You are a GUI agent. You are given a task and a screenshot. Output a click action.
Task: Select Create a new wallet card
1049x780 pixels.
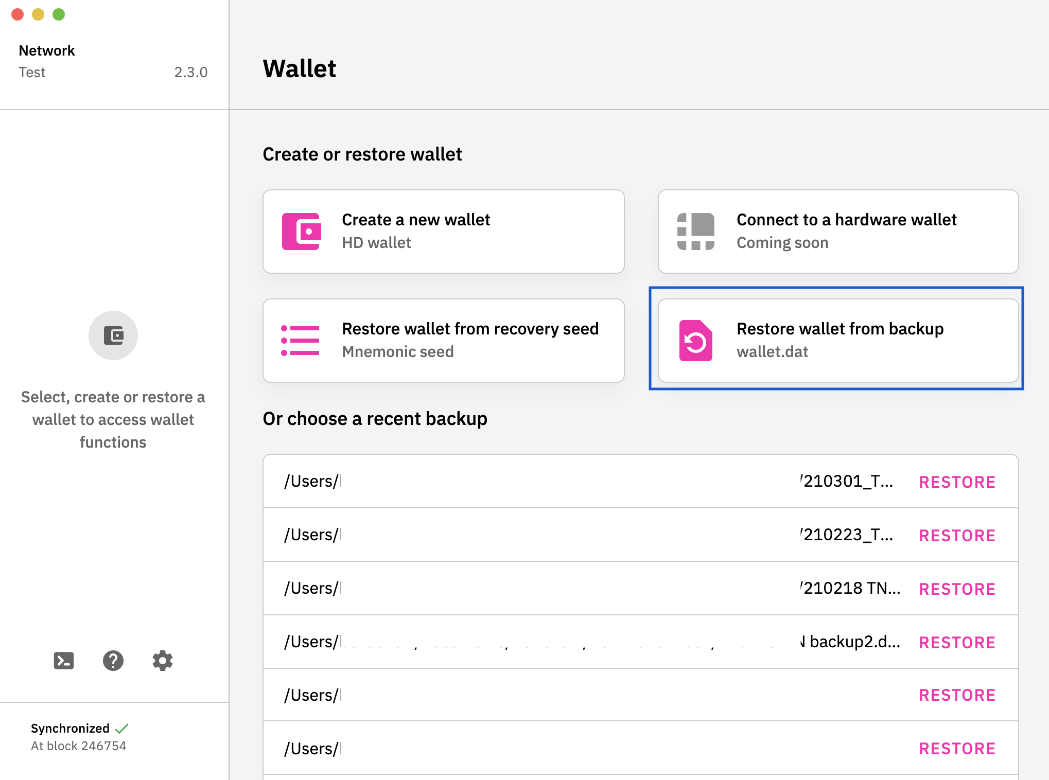point(444,232)
